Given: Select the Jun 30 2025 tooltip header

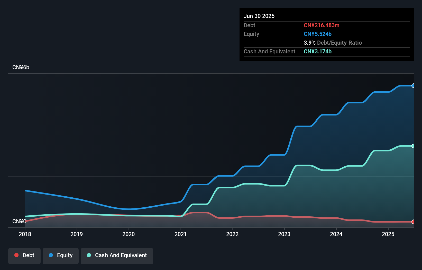Looking at the screenshot, I should tap(259, 16).
